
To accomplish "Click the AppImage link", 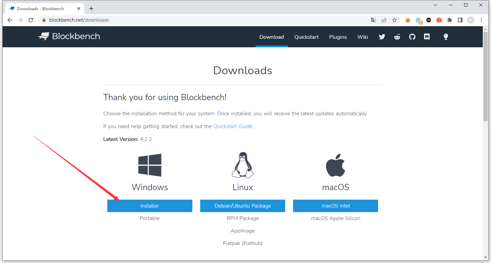I will click(x=243, y=231).
